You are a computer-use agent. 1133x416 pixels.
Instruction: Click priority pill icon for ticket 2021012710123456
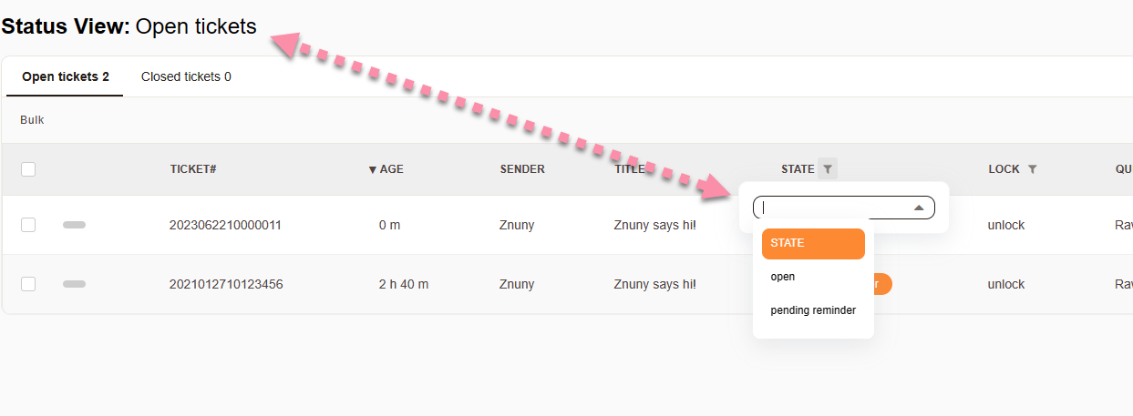(74, 284)
